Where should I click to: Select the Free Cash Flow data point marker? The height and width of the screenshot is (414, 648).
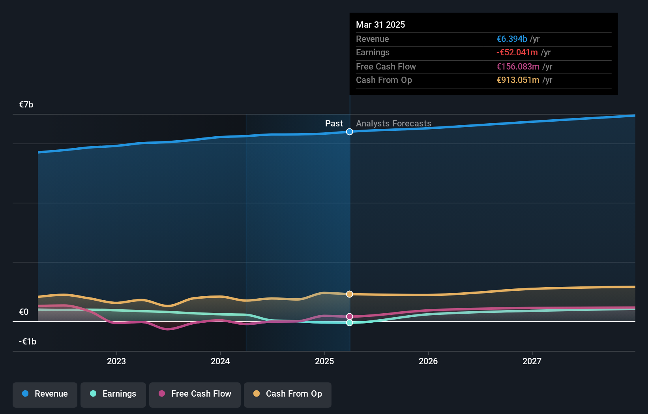pos(350,316)
